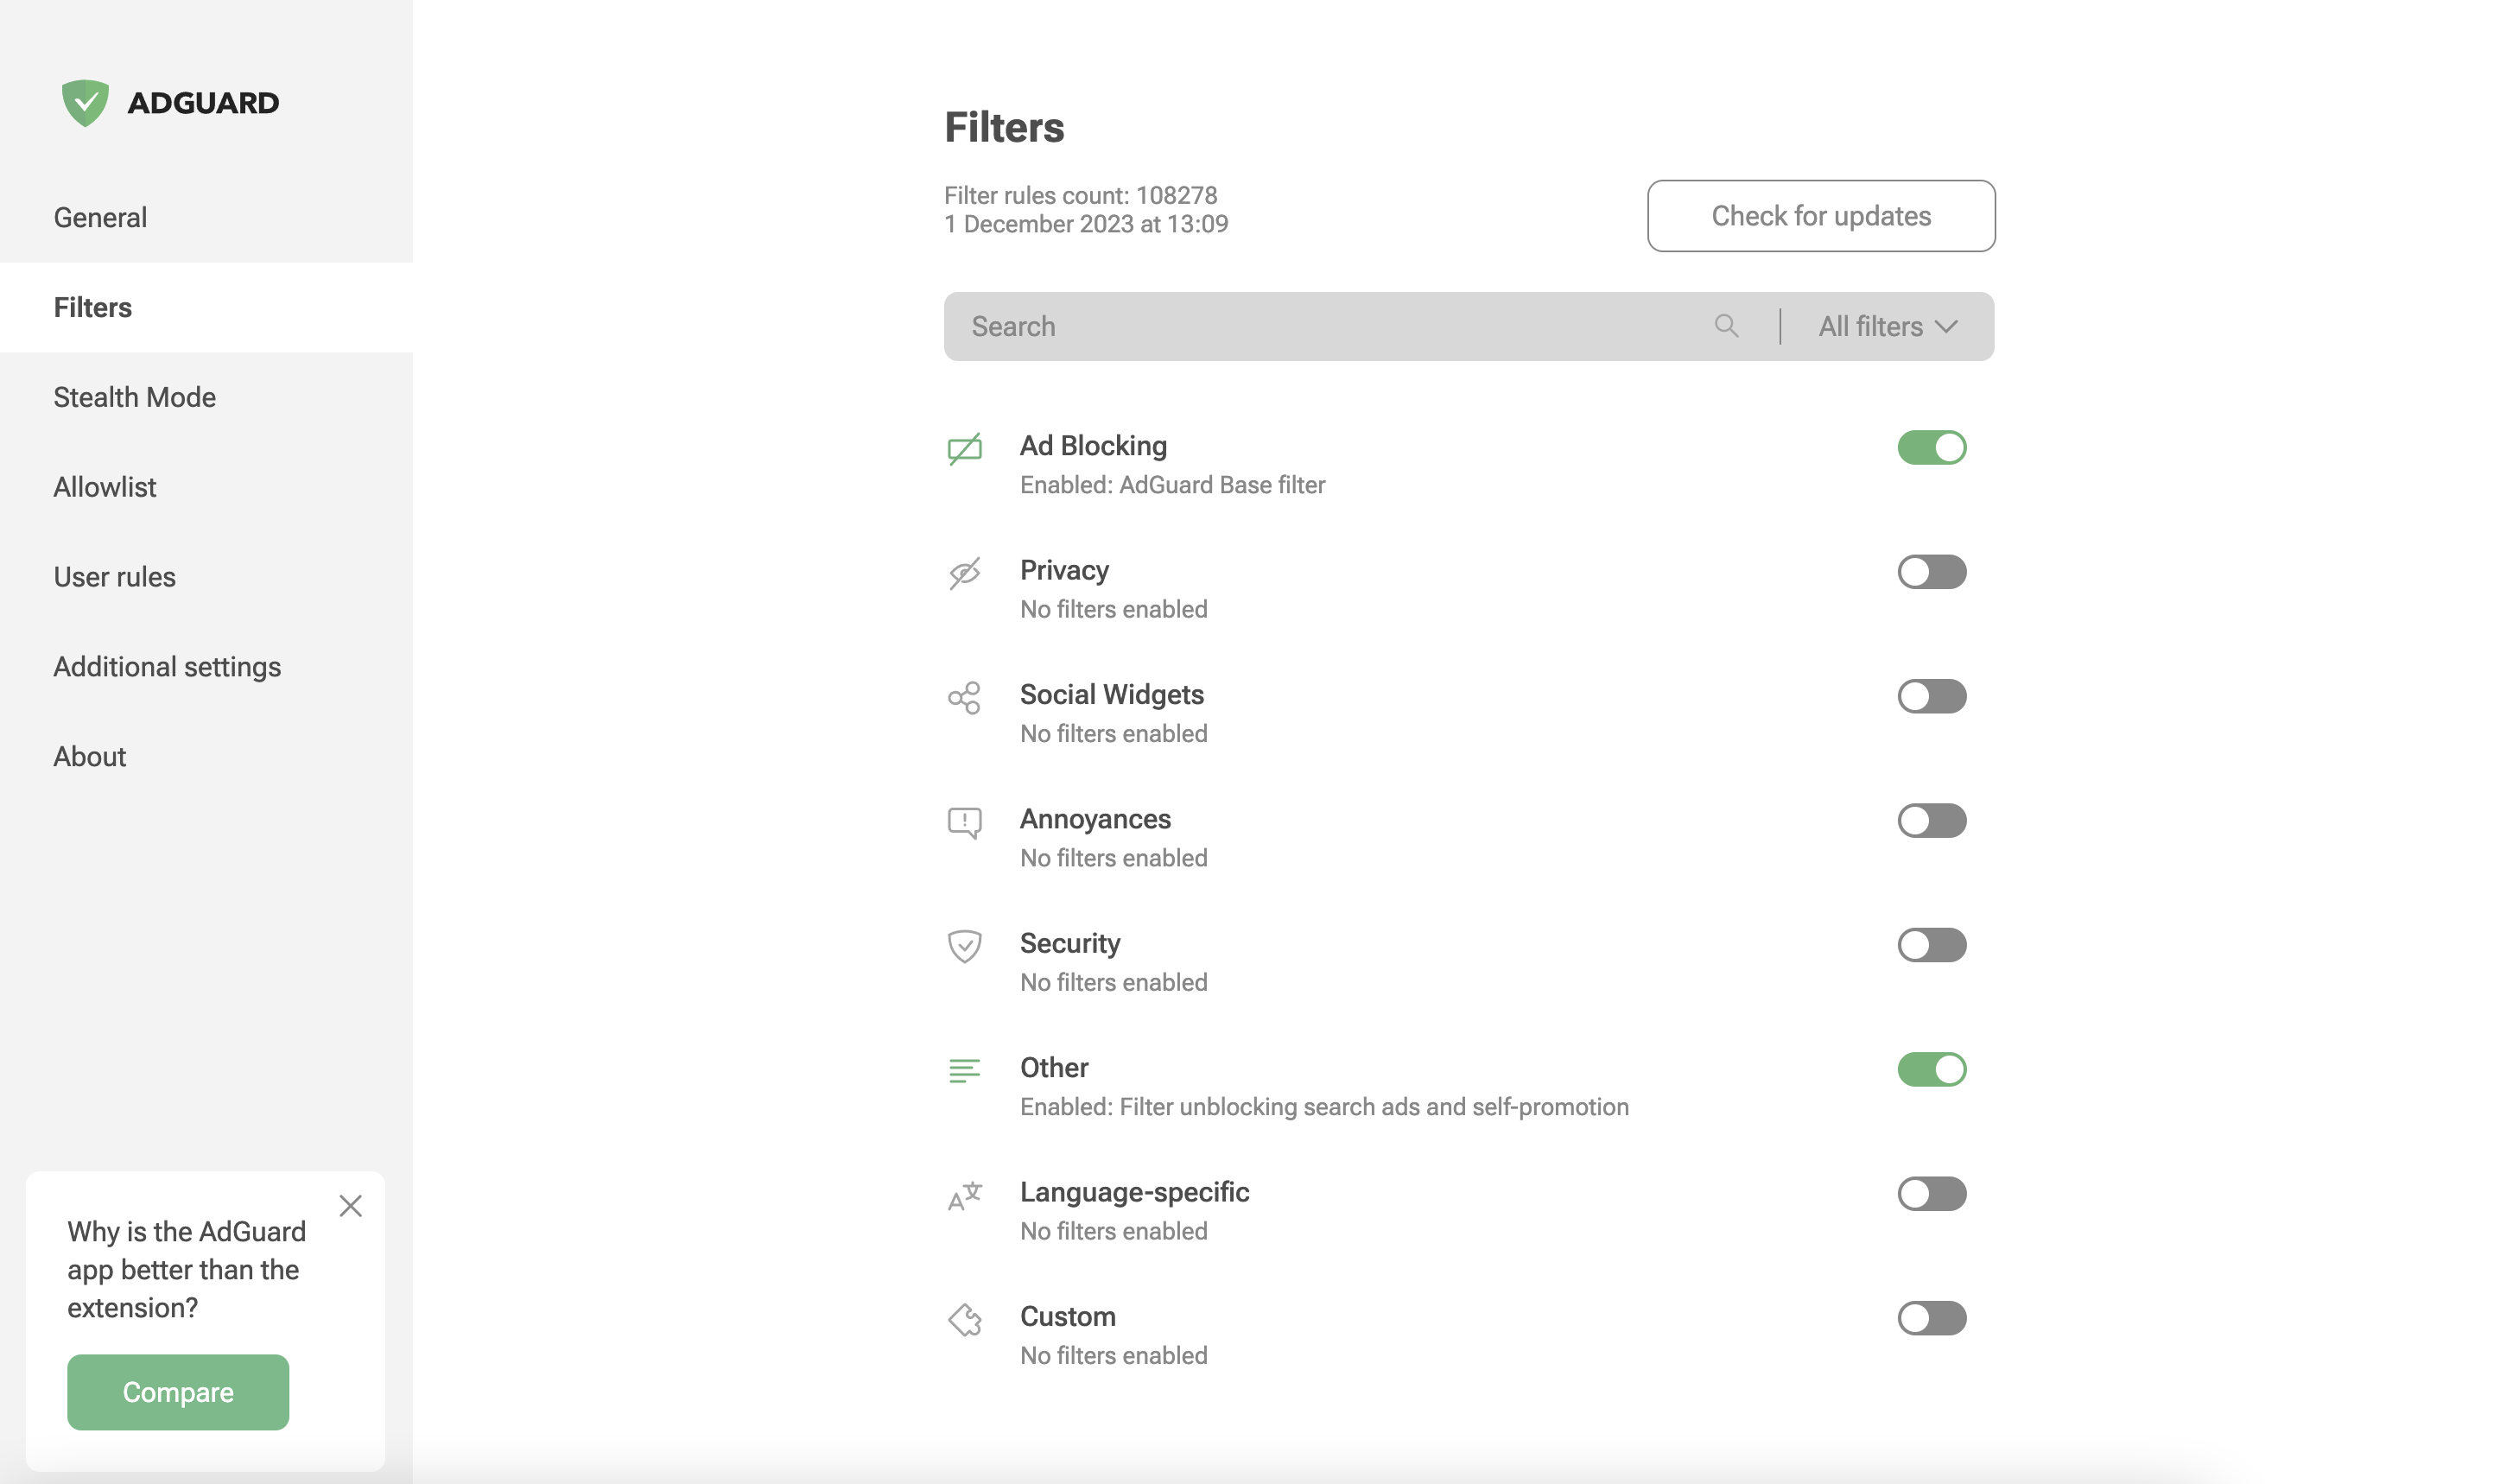Click the Security shield icon
Screen dimensions: 2519x1484
pyautogui.click(x=968, y=943)
